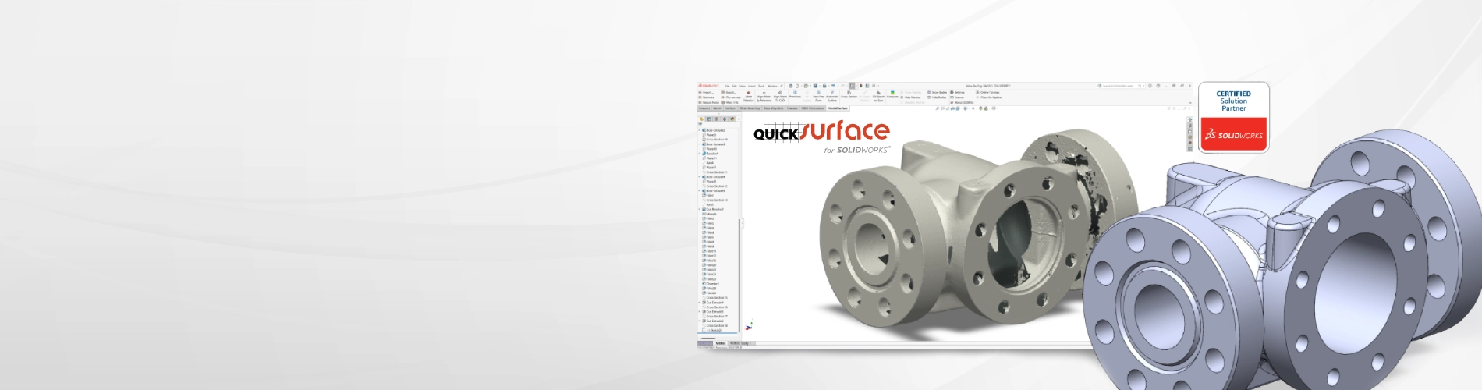Switch to the Evaluate tab
This screenshot has width=1482, height=390.
(x=792, y=108)
